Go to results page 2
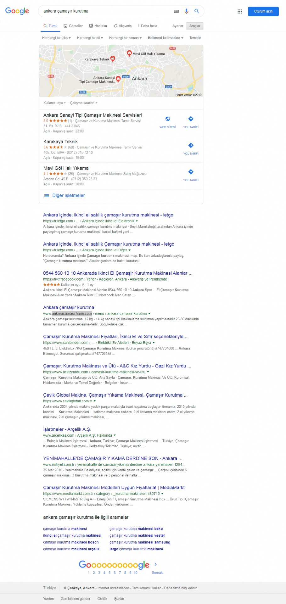286x604 pixels. (94, 573)
